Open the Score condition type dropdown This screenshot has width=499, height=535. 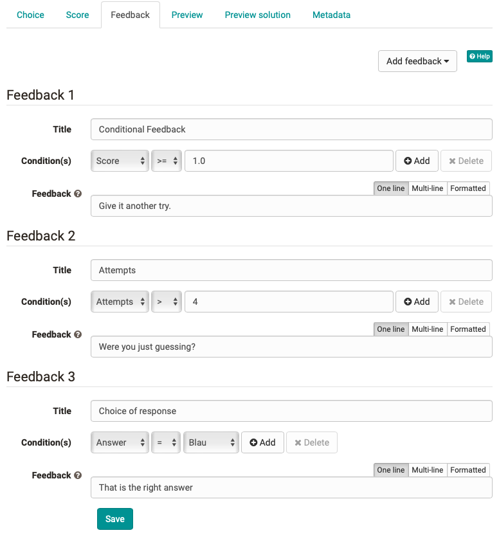point(120,161)
